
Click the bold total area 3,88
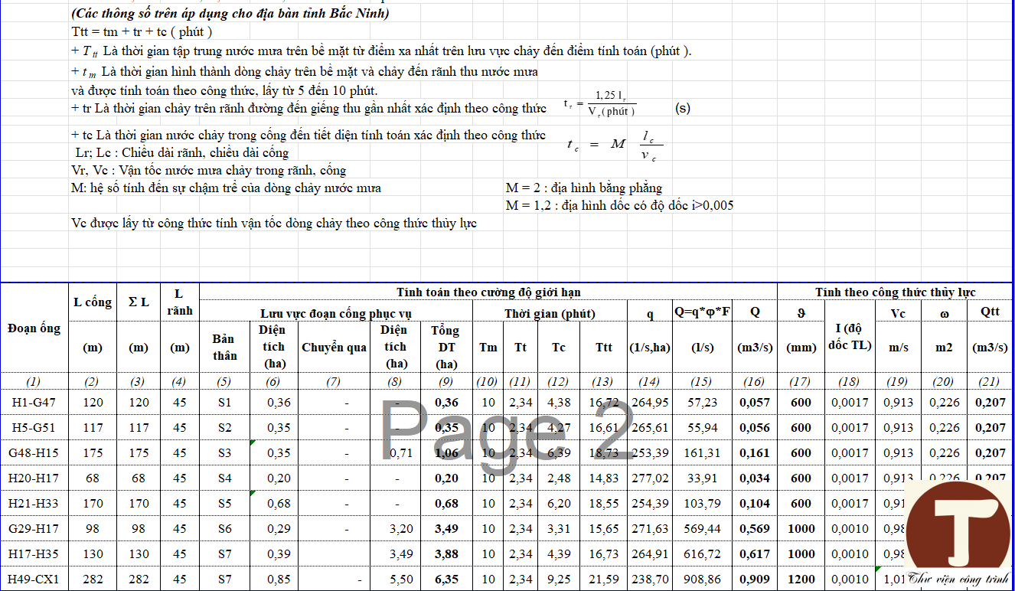pos(446,553)
